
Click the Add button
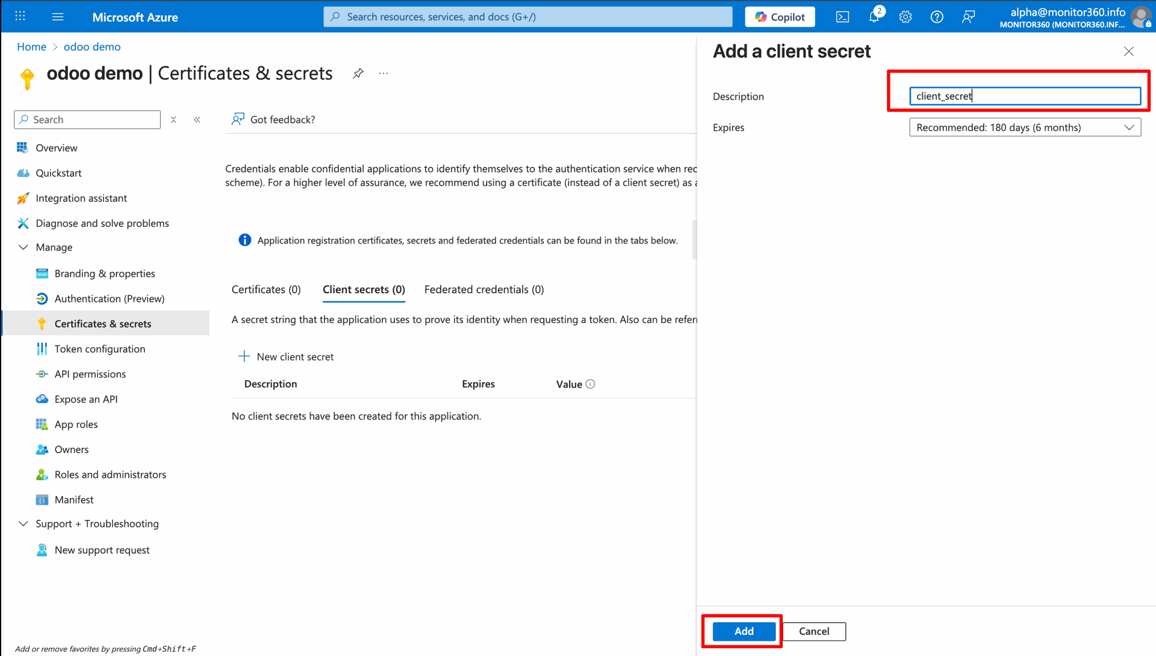(744, 631)
